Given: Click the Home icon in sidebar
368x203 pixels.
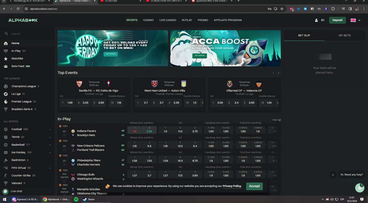Looking at the screenshot, I should (6, 43).
